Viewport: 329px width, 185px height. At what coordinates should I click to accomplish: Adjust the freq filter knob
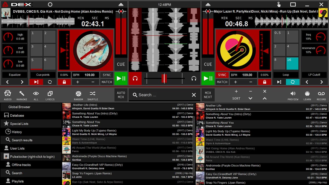coord(321,37)
